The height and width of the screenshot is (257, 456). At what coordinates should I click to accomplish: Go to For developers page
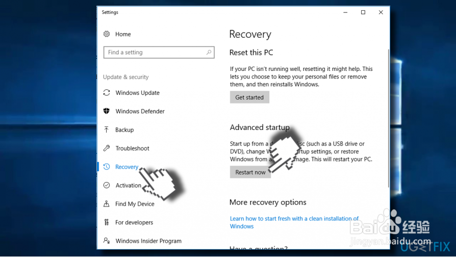coord(134,222)
